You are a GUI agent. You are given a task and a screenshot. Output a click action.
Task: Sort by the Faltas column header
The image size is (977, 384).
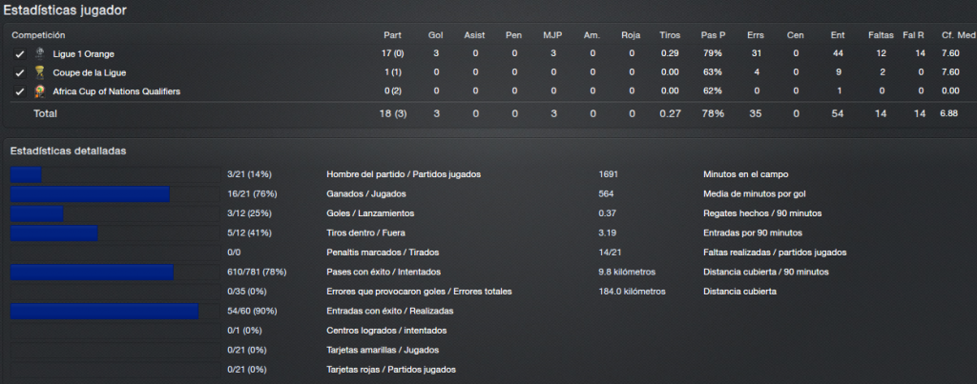click(x=881, y=35)
